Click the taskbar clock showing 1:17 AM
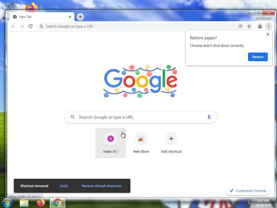This screenshot has height=208, width=277. pyautogui.click(x=263, y=203)
